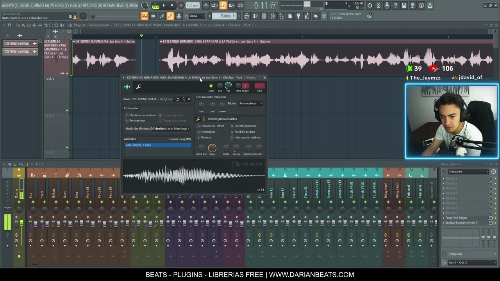Enable Normalizar option
This screenshot has width=500, height=281.
pyautogui.click(x=206, y=132)
